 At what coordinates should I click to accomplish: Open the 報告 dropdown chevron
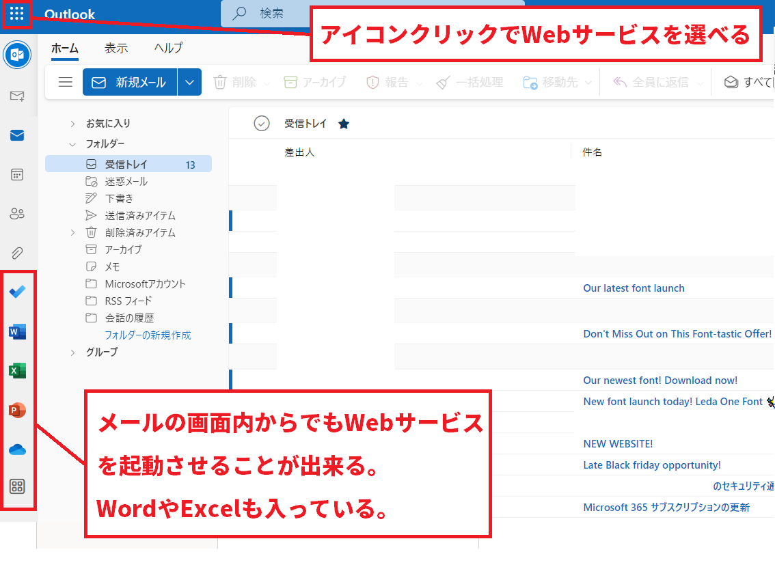[x=420, y=83]
